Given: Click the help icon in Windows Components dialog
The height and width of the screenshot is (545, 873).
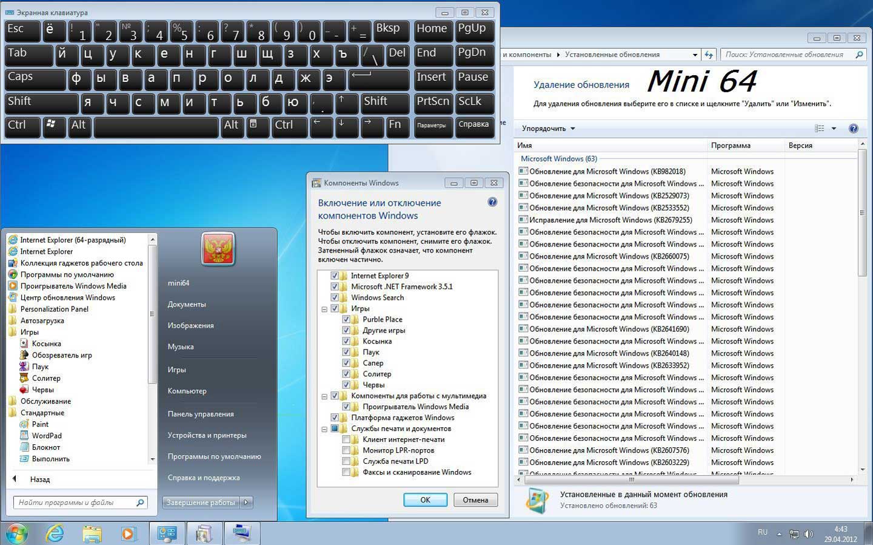Looking at the screenshot, I should [492, 203].
